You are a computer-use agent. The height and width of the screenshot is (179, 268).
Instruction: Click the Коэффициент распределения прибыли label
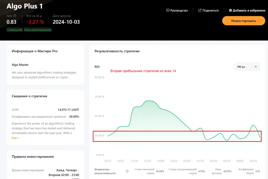click(39, 117)
